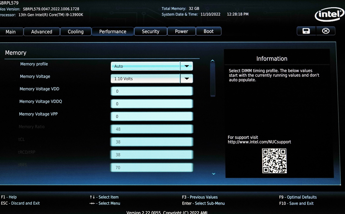The image size is (345, 214).
Task: Click the i9-13900K processor text
Action: 51,15
